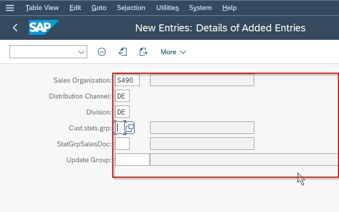Click the back arrow icon
The image size is (339, 212).
coord(15,28)
